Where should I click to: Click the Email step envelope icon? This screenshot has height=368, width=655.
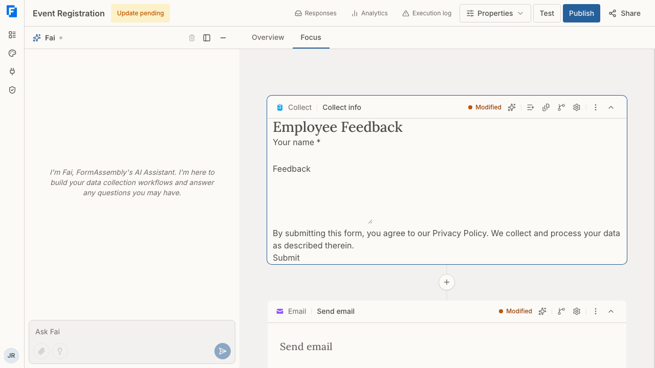coord(280,311)
